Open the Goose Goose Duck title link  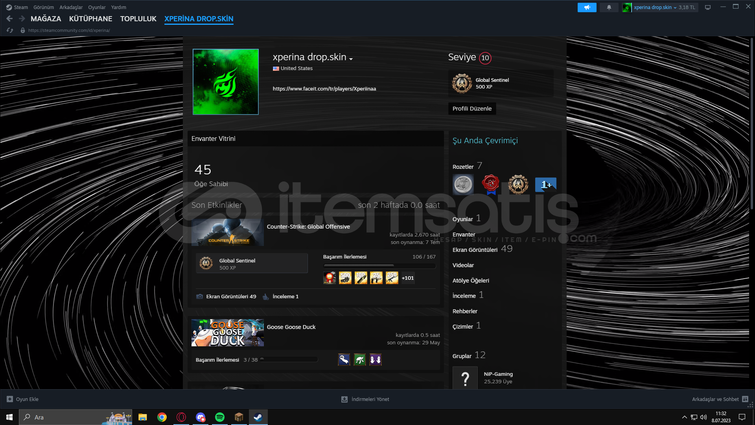tap(291, 327)
